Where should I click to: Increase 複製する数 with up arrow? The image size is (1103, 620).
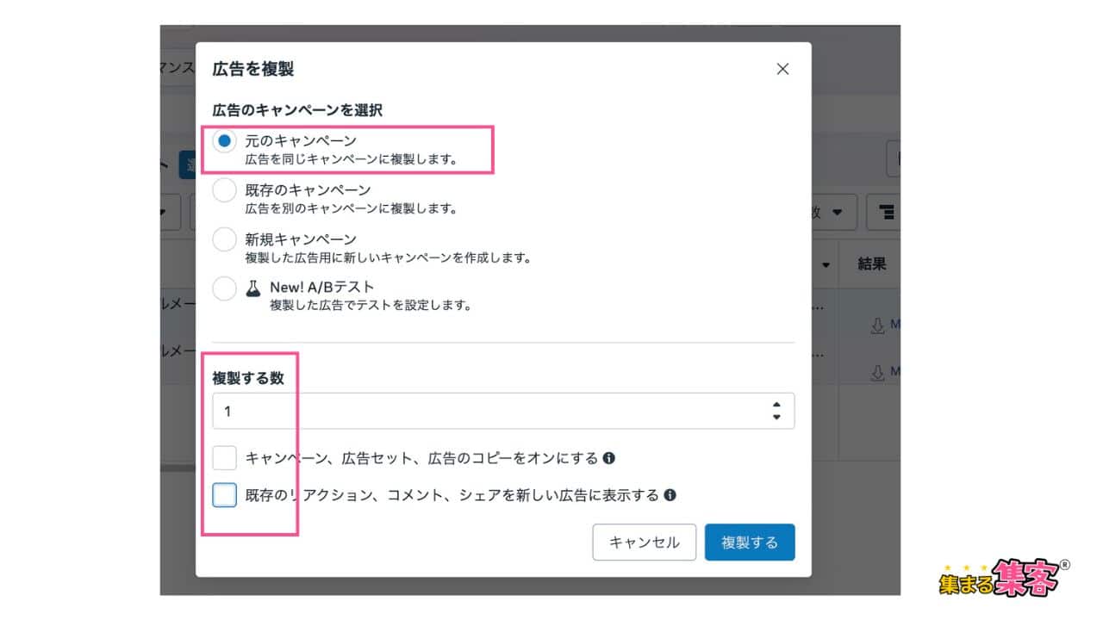point(776,405)
